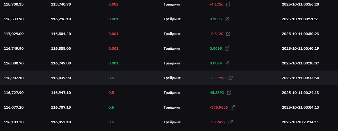The image size is (338, 131).
Task: Select the row with entry price 116,902.10
Action: coord(169,78)
